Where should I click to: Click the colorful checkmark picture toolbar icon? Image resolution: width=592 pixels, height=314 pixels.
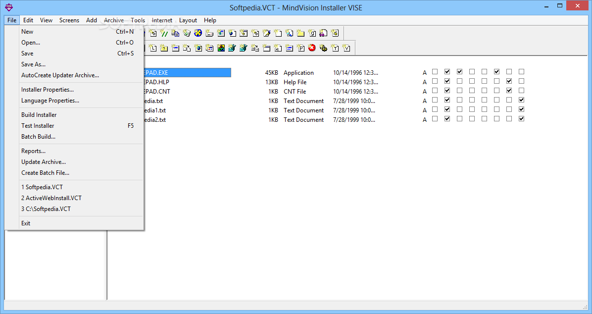tap(221, 48)
